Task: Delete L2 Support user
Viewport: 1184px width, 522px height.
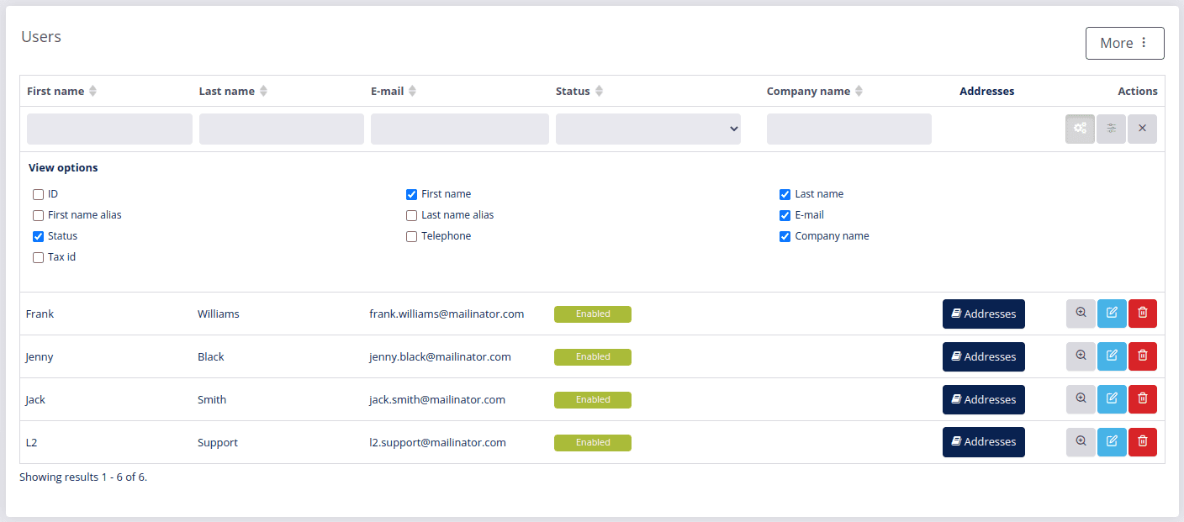Action: tap(1143, 442)
